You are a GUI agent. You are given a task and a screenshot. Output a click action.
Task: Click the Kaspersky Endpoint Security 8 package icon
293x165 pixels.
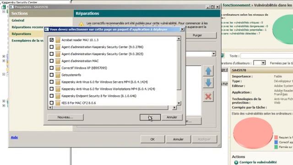point(58,96)
